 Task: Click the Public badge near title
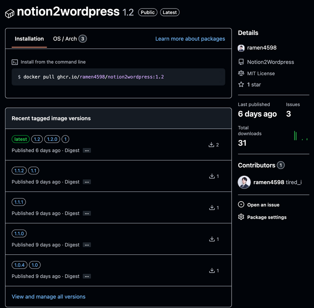(x=148, y=12)
